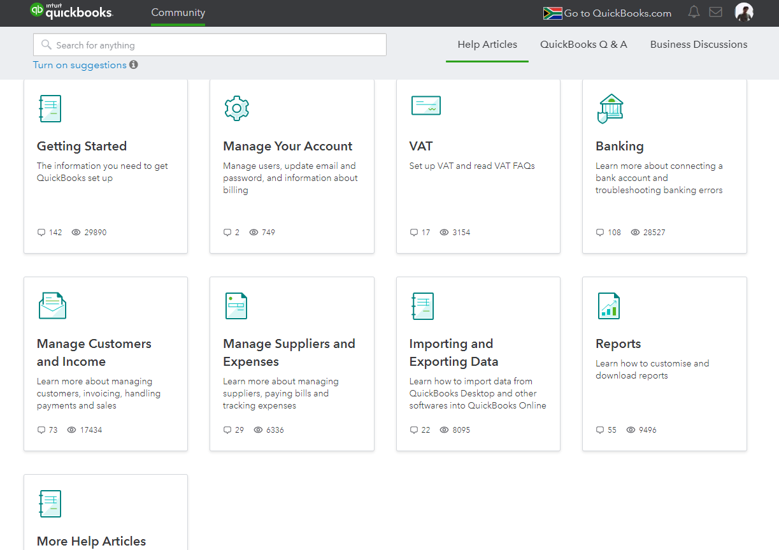Click the Search for anything field
This screenshot has height=550, width=779.
click(210, 45)
